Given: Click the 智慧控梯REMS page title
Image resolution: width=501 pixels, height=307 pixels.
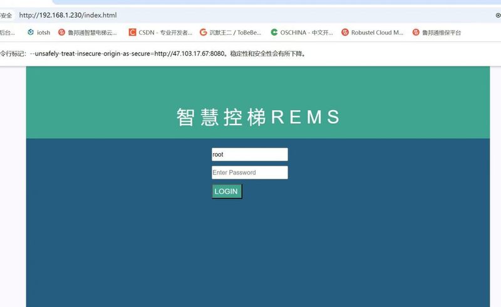Looking at the screenshot, I should pos(258,117).
